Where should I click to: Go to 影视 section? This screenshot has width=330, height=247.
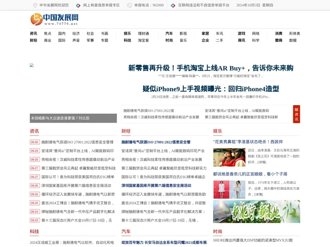[x=183, y=33]
